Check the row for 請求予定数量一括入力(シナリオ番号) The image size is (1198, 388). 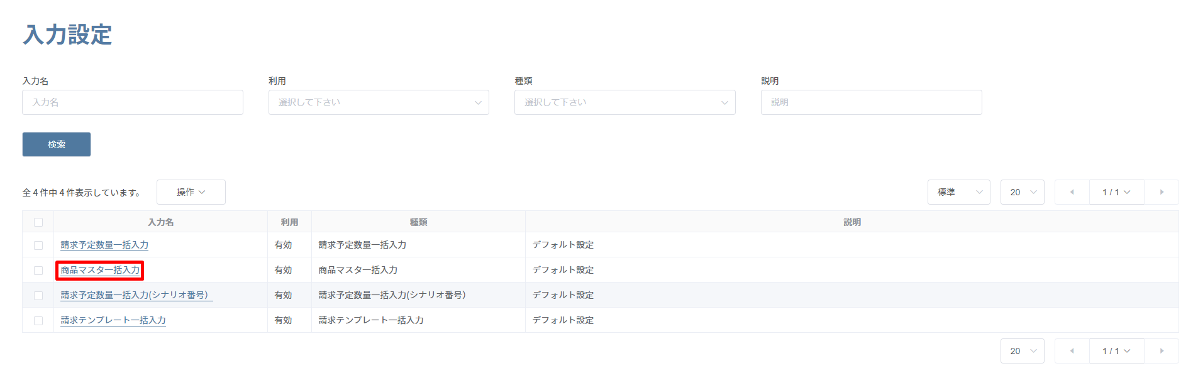[x=38, y=296]
